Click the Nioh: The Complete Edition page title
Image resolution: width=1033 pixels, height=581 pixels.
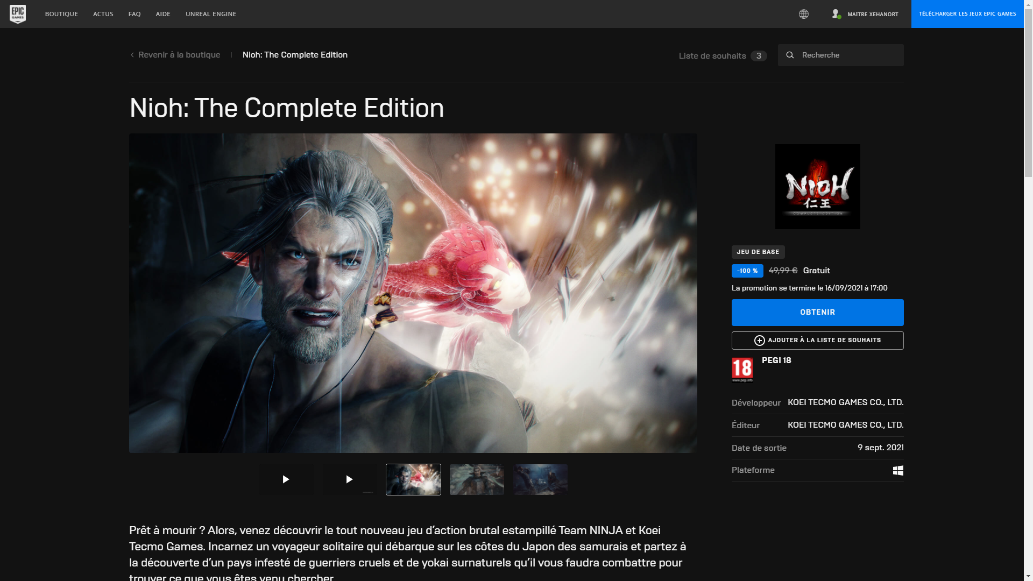pyautogui.click(x=287, y=108)
